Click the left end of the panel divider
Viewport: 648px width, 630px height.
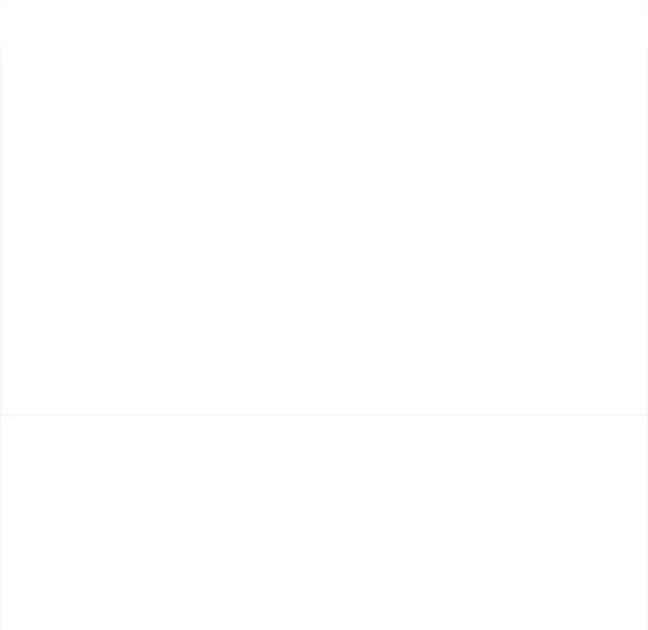pyautogui.click(x=2, y=414)
